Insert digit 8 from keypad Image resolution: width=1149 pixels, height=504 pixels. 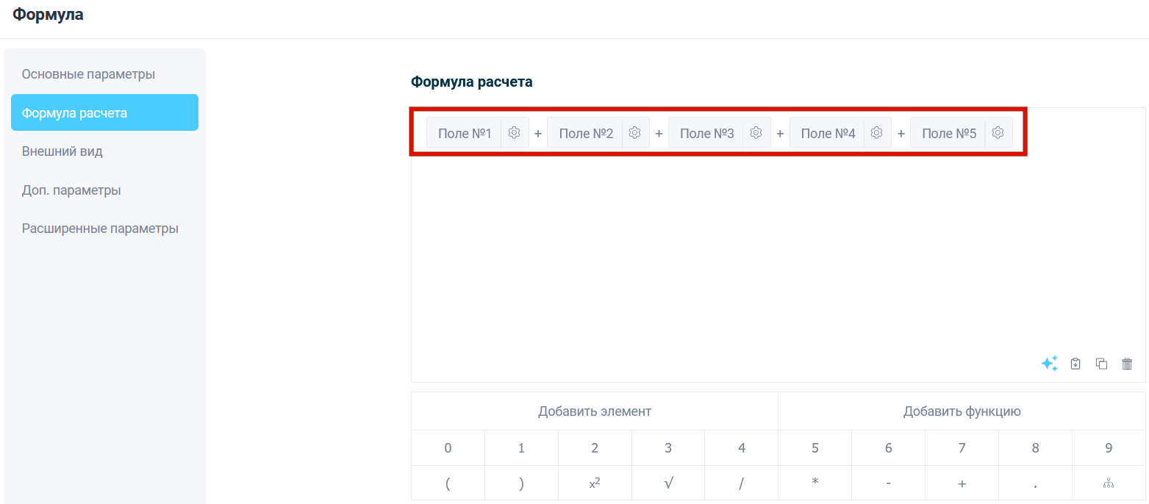coord(1035,448)
